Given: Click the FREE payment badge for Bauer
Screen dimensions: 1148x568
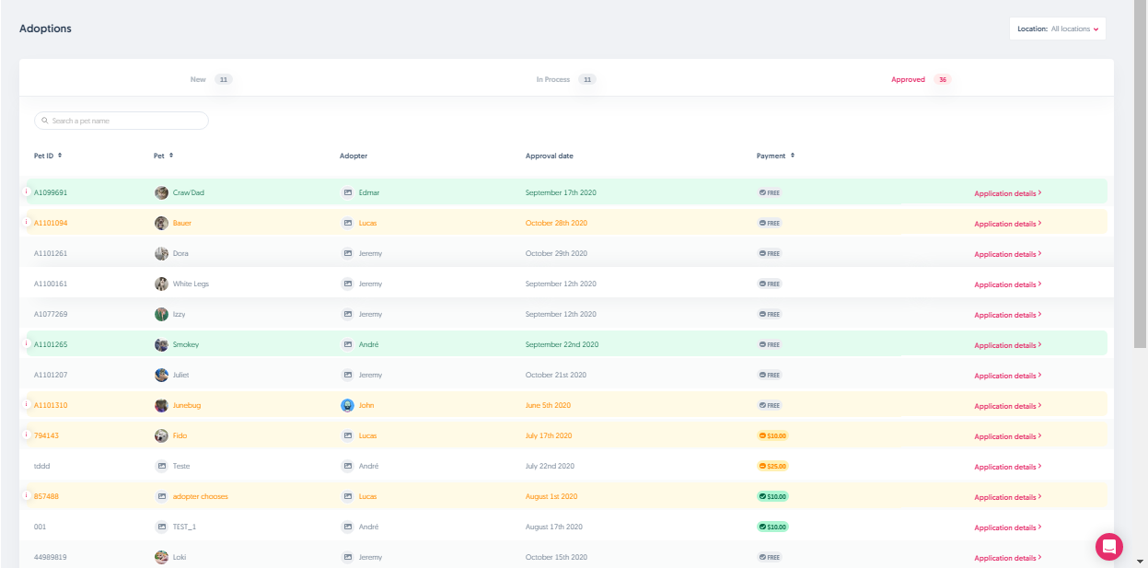Looking at the screenshot, I should [x=769, y=223].
